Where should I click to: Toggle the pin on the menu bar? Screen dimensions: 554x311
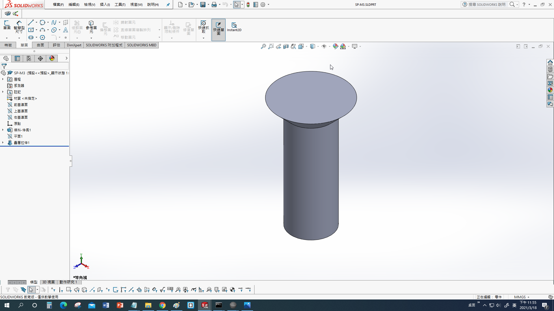(x=168, y=5)
